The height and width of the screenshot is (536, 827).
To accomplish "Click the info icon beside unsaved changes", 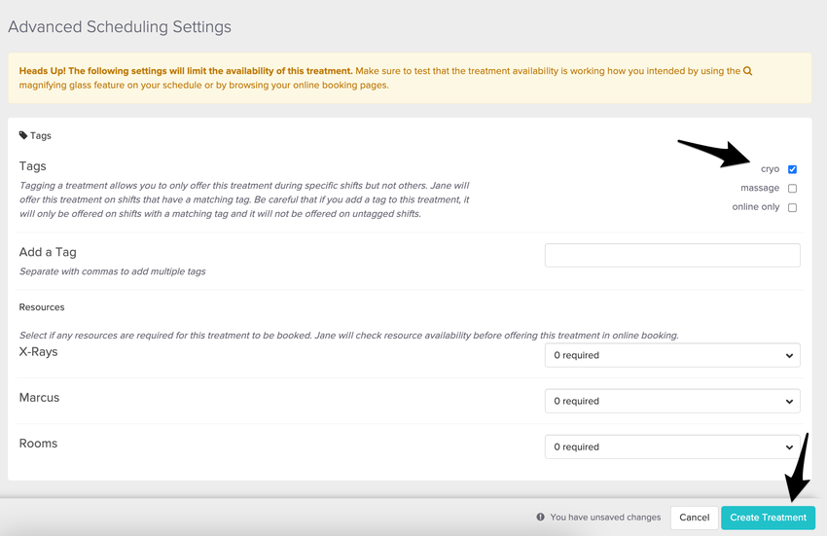I will click(540, 518).
